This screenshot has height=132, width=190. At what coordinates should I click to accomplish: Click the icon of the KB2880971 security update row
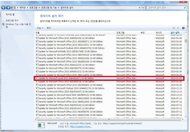click(x=37, y=41)
